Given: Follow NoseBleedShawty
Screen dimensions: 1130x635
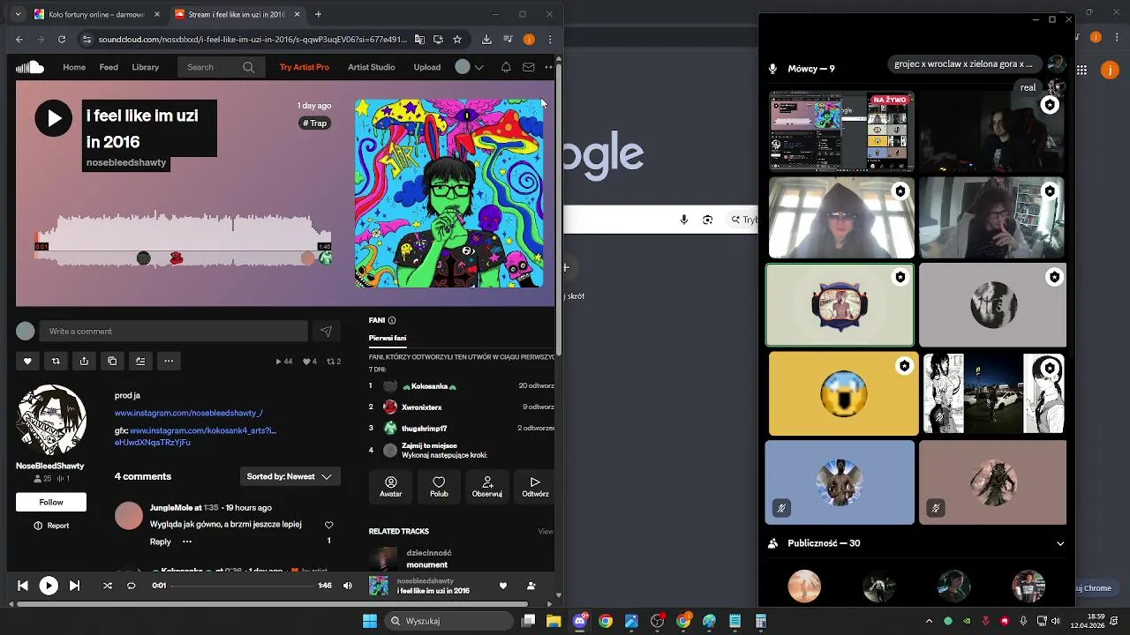Looking at the screenshot, I should coord(51,502).
